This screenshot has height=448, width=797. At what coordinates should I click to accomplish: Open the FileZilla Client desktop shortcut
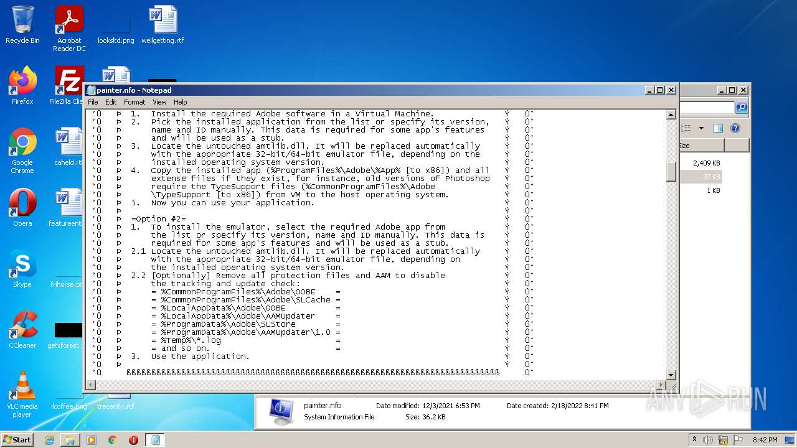tap(67, 86)
